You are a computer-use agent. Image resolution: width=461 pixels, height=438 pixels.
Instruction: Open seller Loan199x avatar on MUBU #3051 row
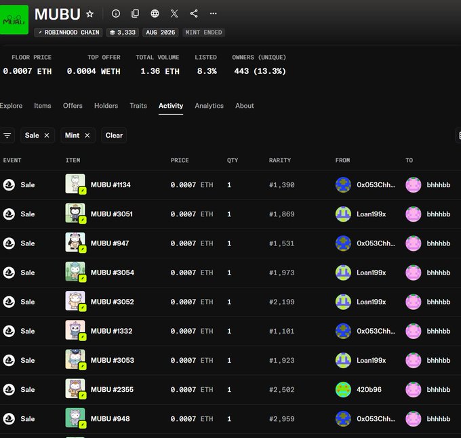pos(344,214)
